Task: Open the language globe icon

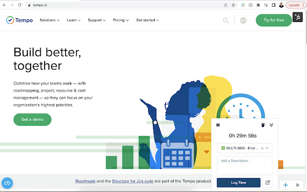Action: click(243, 20)
